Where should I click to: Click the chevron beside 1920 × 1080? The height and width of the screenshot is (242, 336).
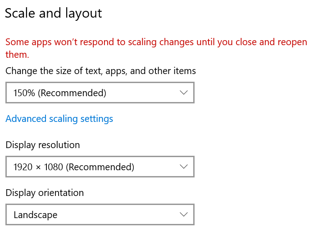tap(183, 167)
